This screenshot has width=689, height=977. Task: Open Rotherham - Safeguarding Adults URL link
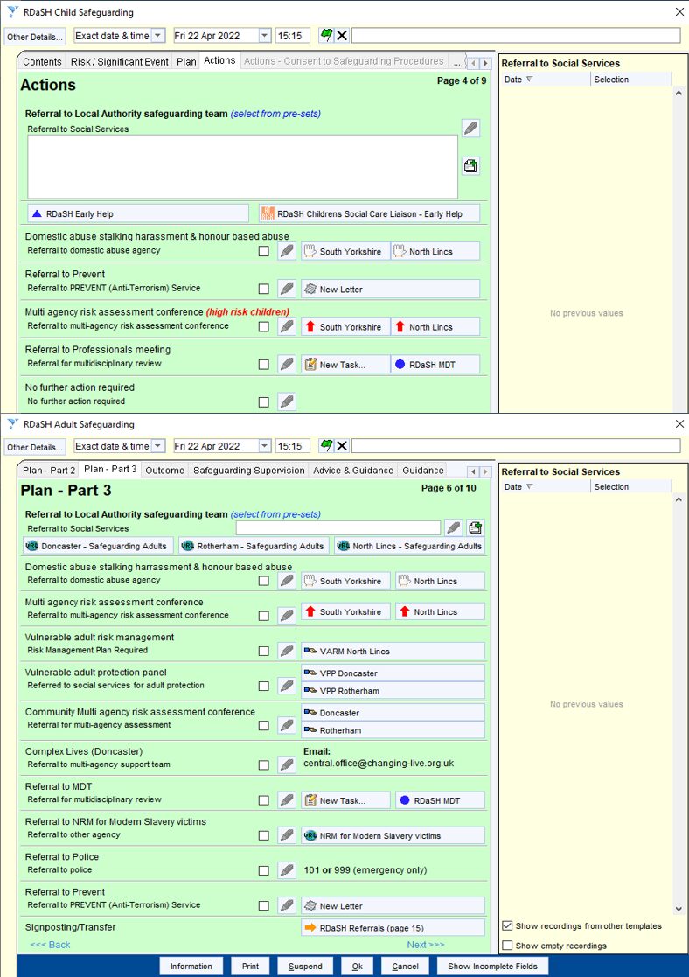click(254, 546)
